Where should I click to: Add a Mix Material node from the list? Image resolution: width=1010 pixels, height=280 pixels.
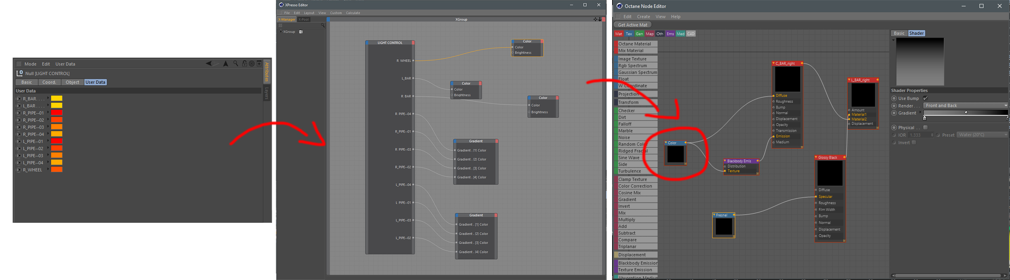point(635,51)
